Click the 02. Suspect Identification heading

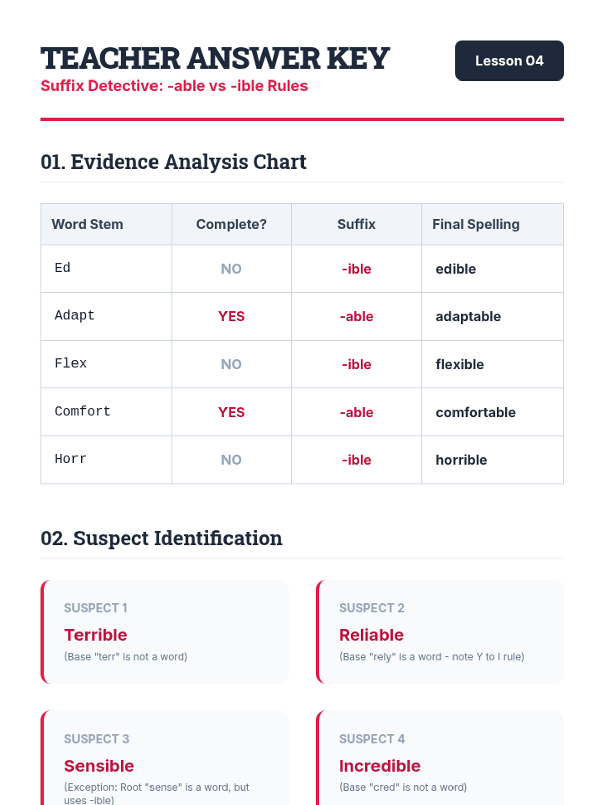(x=162, y=538)
